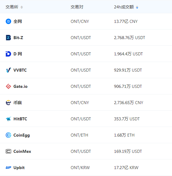Click the HitBTC exchange logo
The width and height of the screenshot is (172, 176).
tap(8, 119)
